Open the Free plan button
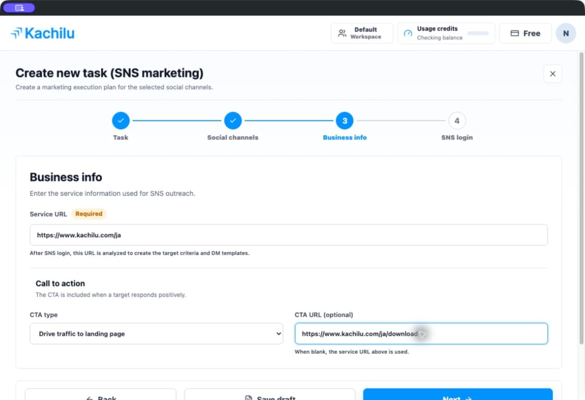 tap(525, 33)
